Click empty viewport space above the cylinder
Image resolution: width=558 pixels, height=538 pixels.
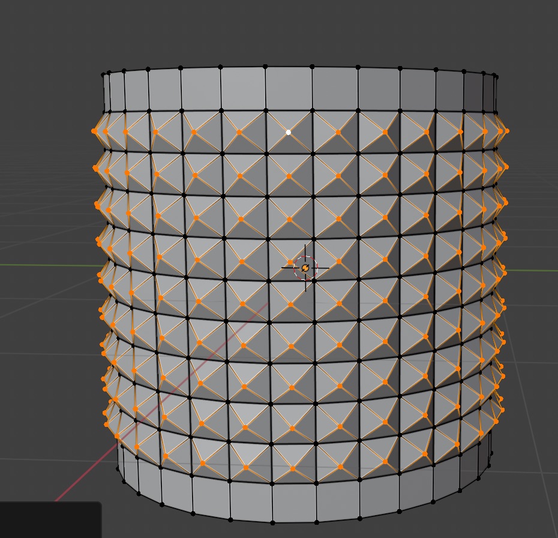click(288, 30)
